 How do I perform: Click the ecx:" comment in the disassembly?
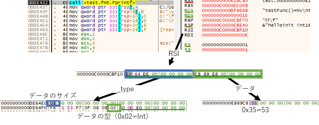pyautogui.click(x=167, y=43)
